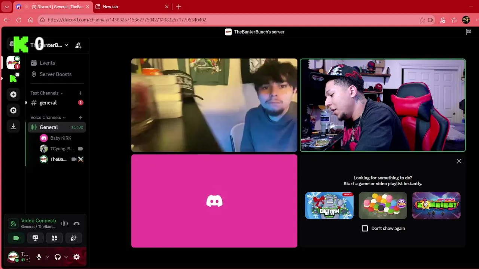This screenshot has width=479, height=269.
Task: Click the inbox flag icon at top right
Action: pyautogui.click(x=469, y=32)
